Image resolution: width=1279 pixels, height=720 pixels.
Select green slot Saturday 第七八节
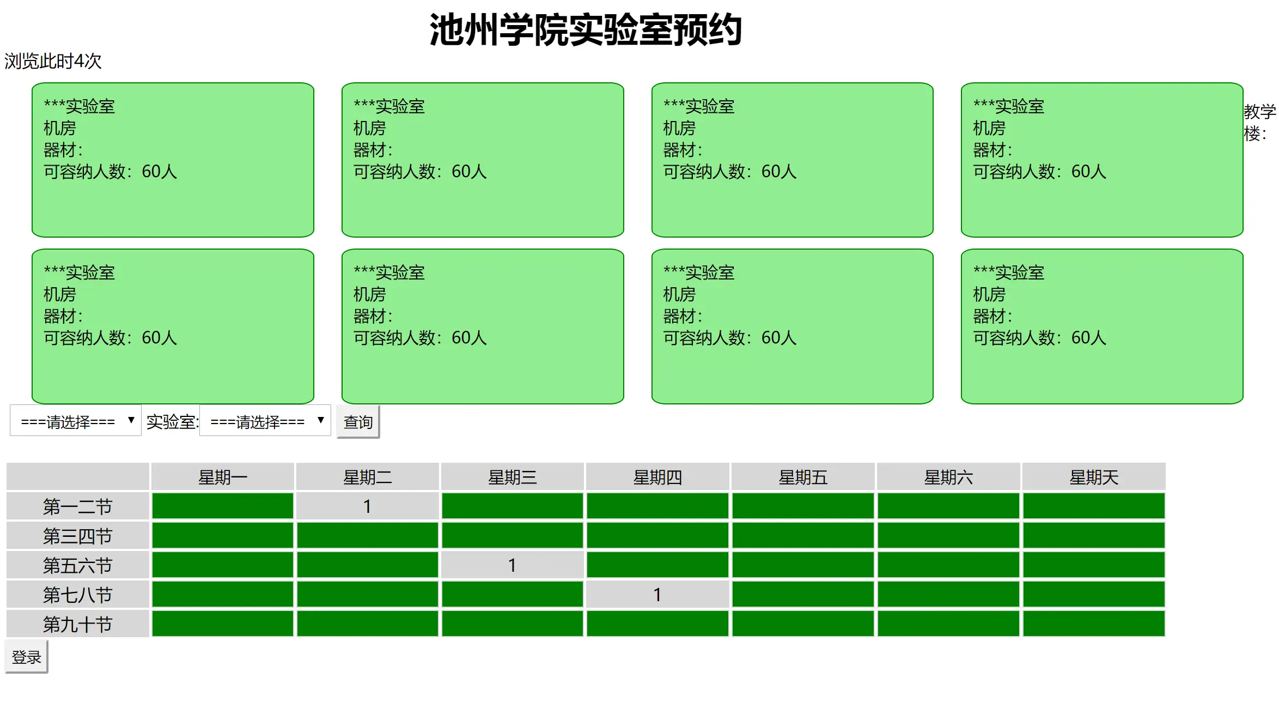point(948,595)
